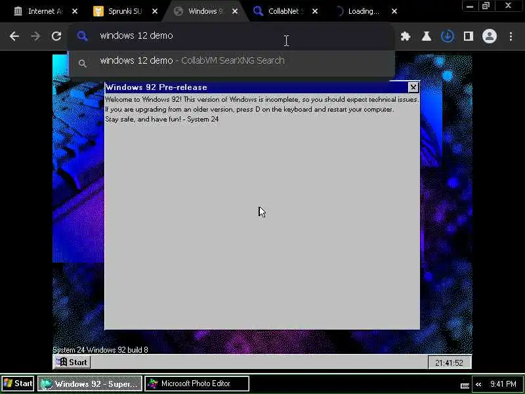This screenshot has height=394, width=525.
Task: Reload the page with the refresh icon
Action: 56,36
